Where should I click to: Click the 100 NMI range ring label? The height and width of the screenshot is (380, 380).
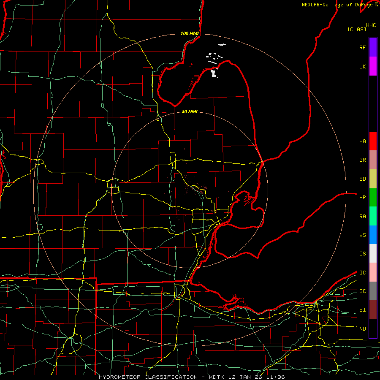(190, 33)
